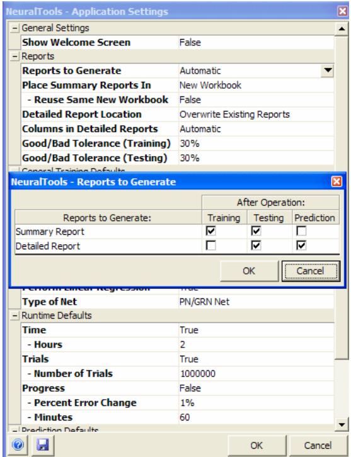Collapse the Reports section
351x457 pixels.
14,56
